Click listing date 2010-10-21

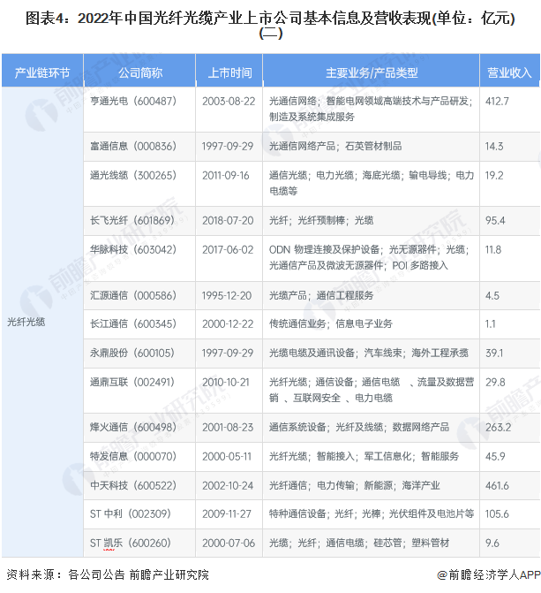click(x=226, y=382)
